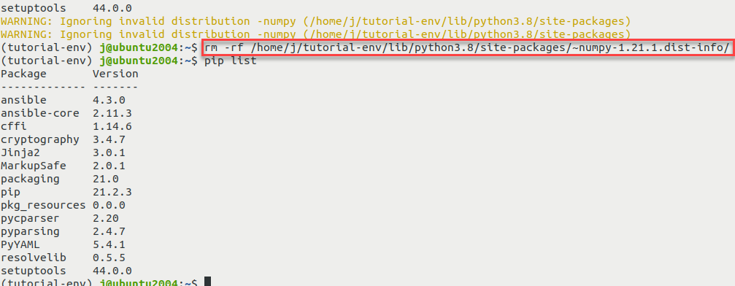Click the pkg_resources package name
The image size is (735, 286).
point(43,205)
